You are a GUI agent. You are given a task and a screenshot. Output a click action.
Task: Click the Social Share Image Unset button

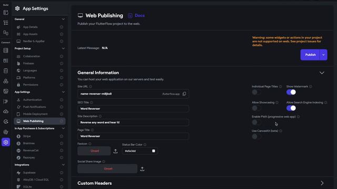click(x=107, y=169)
